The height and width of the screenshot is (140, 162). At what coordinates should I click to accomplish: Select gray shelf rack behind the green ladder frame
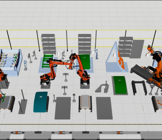pyautogui.click(x=49, y=44)
